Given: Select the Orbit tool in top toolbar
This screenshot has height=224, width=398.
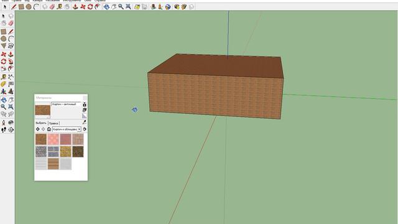Looking at the screenshot, I should pyautogui.click(x=106, y=7).
